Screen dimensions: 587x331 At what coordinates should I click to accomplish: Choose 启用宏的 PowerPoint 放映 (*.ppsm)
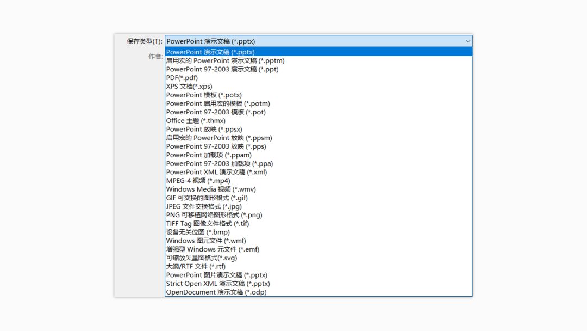tap(319, 138)
